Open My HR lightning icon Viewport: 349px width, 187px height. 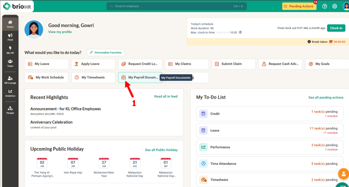(10, 50)
